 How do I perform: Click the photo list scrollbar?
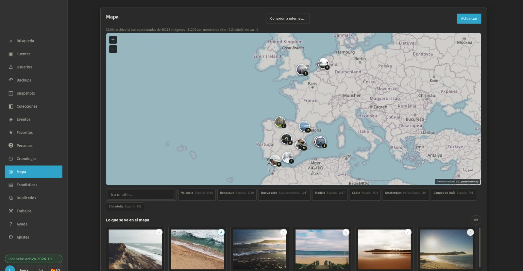coord(480,247)
